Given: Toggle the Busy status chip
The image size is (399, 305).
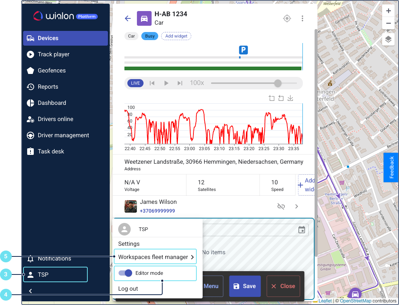Looking at the screenshot, I should pos(150,36).
